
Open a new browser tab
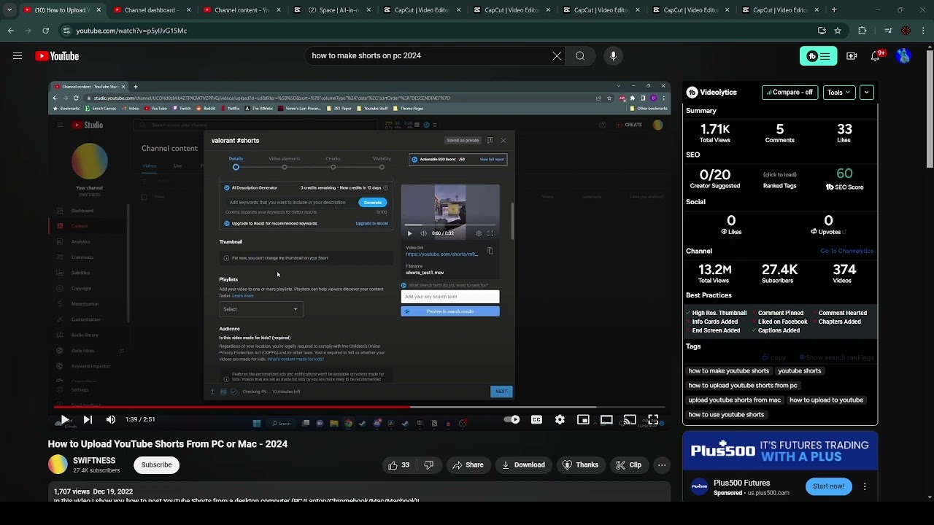pyautogui.click(x=834, y=10)
